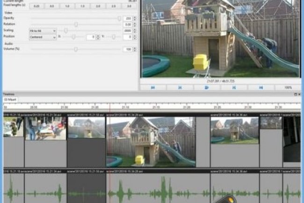Open the Position dropdown set to Centered
This screenshot has height=203, width=304.
point(43,36)
